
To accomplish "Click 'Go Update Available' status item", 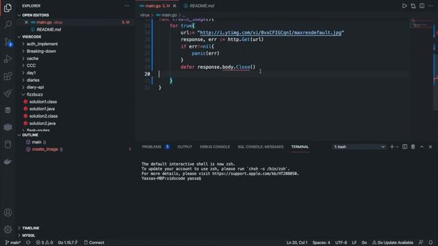I will (x=392, y=243).
